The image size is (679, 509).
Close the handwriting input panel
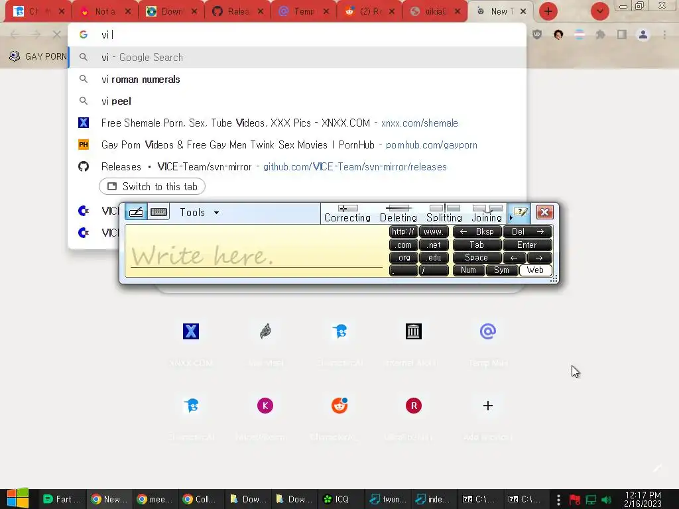click(545, 212)
